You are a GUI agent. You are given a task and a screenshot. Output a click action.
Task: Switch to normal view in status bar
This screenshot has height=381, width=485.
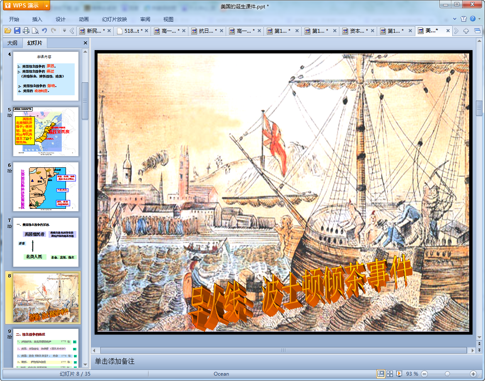(381, 374)
